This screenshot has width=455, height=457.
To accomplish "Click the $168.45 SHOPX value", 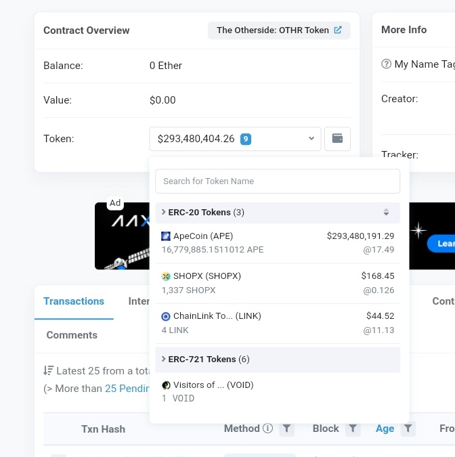I will (x=378, y=276).
